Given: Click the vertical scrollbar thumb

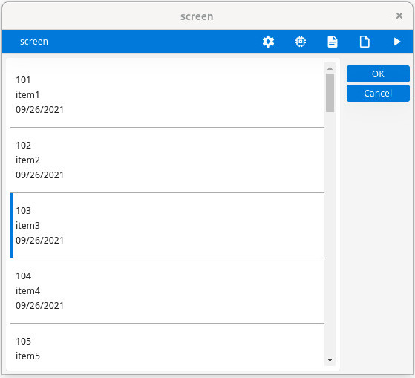Looking at the screenshot, I should 330,93.
